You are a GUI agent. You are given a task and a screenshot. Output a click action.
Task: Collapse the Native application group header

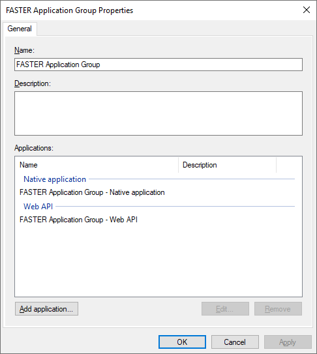[x=55, y=179]
